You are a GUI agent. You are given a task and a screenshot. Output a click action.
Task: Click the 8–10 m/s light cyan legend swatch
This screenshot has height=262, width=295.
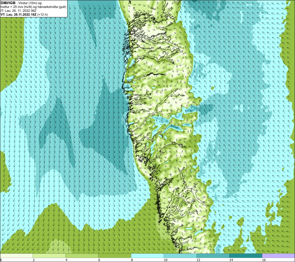(147, 256)
